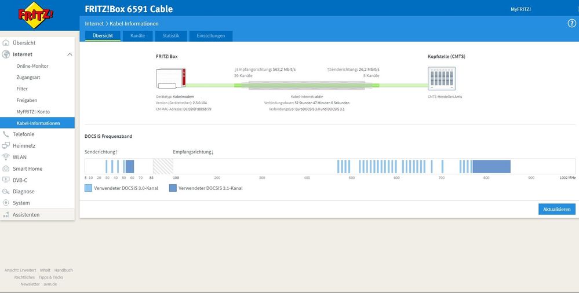Click the Gerätetyp Kabelmodem text
Viewport: 579px width, 293px height.
click(x=174, y=97)
